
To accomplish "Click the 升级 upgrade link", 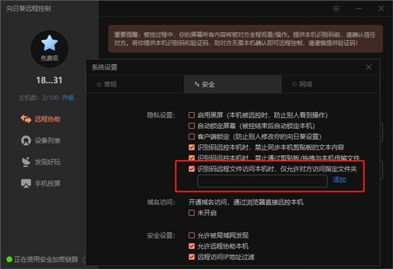I will click(68, 98).
